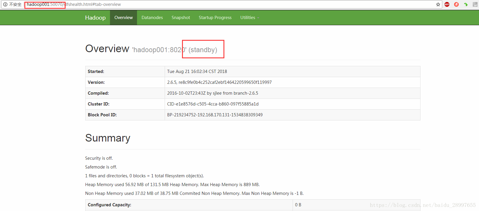Click the browser address bar URL
Screen dimensions: 479x211
click(x=74, y=4)
